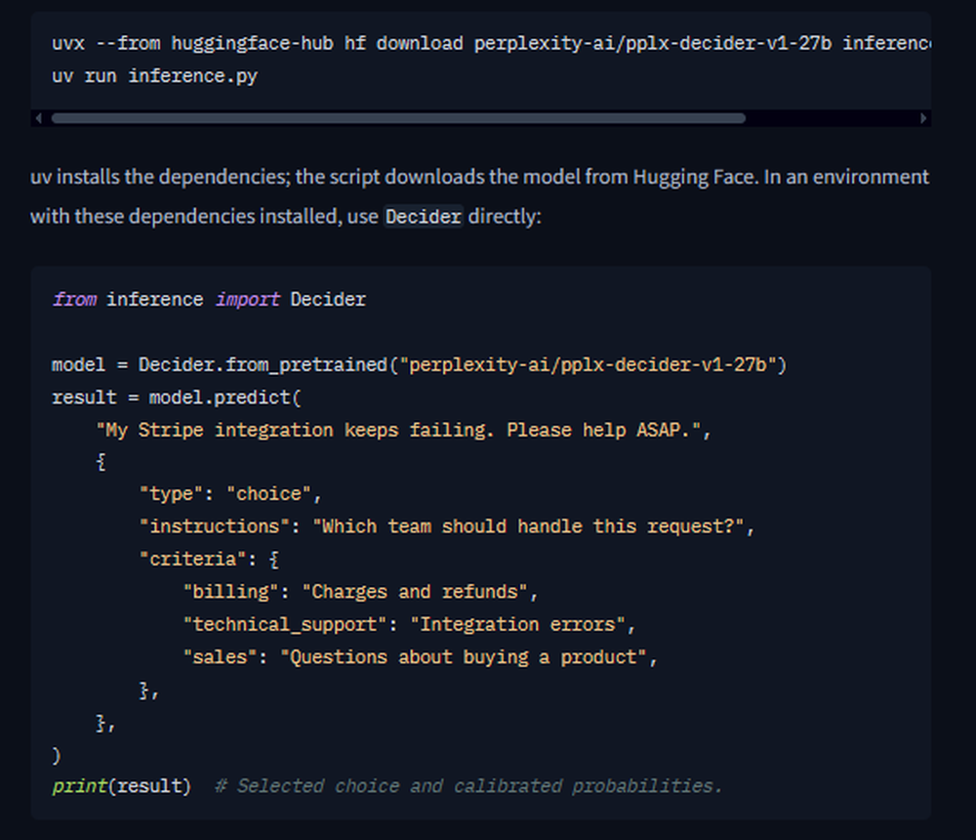Click 'uv installs the dependencies' paragraph text
Image resolution: width=976 pixels, height=840 pixels.
point(480,196)
